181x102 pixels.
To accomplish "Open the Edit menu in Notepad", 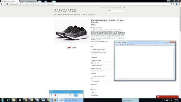I will tap(120, 45).
